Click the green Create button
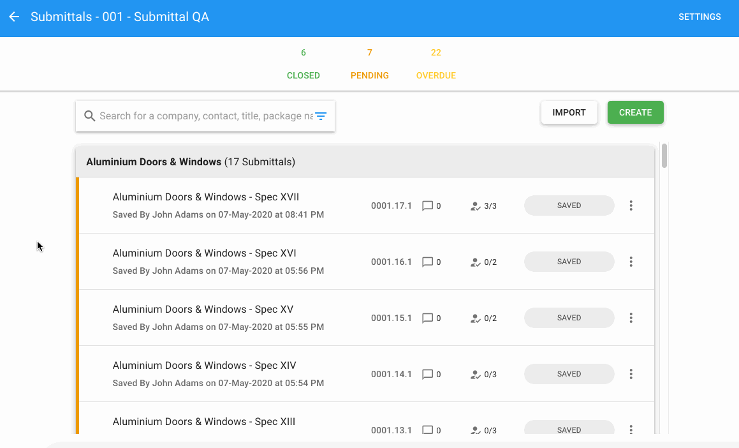739x448 pixels. click(x=635, y=112)
